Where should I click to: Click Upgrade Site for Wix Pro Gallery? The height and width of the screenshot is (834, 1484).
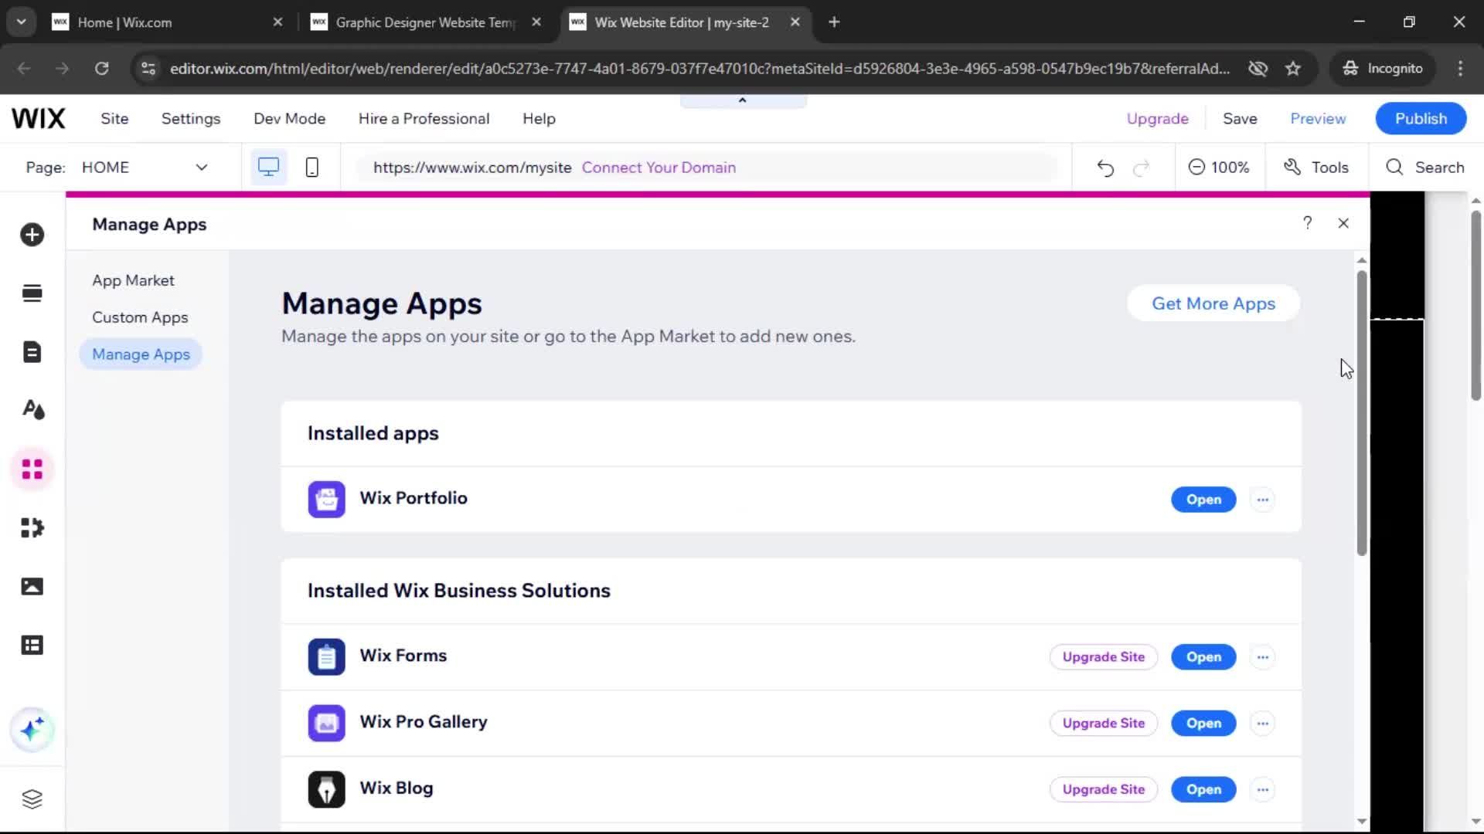click(1103, 724)
